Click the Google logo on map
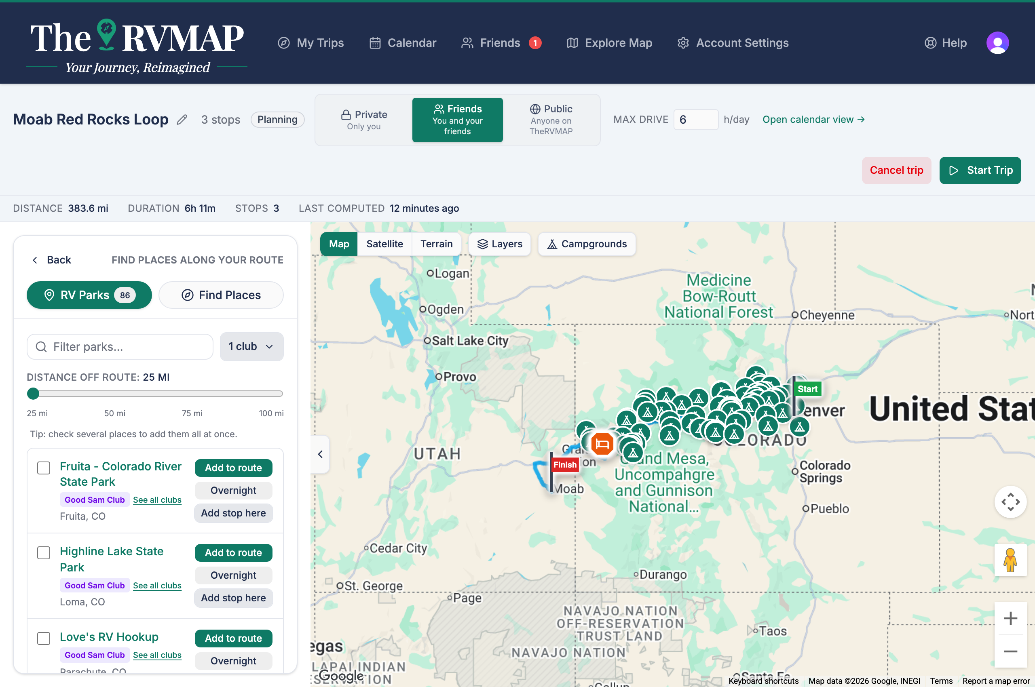This screenshot has height=687, width=1035. pyautogui.click(x=340, y=675)
